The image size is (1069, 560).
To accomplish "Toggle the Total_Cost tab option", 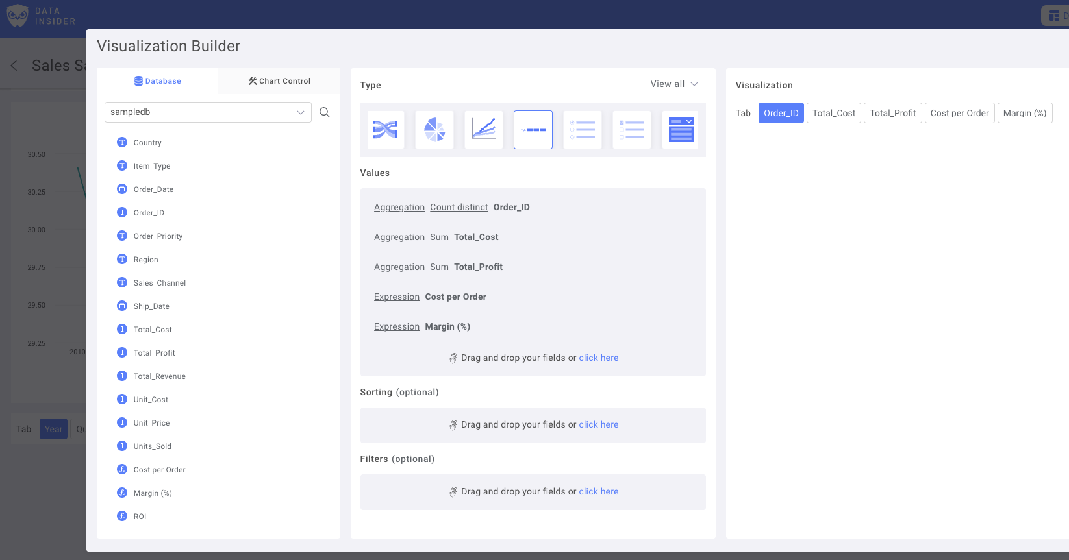I will (x=834, y=113).
